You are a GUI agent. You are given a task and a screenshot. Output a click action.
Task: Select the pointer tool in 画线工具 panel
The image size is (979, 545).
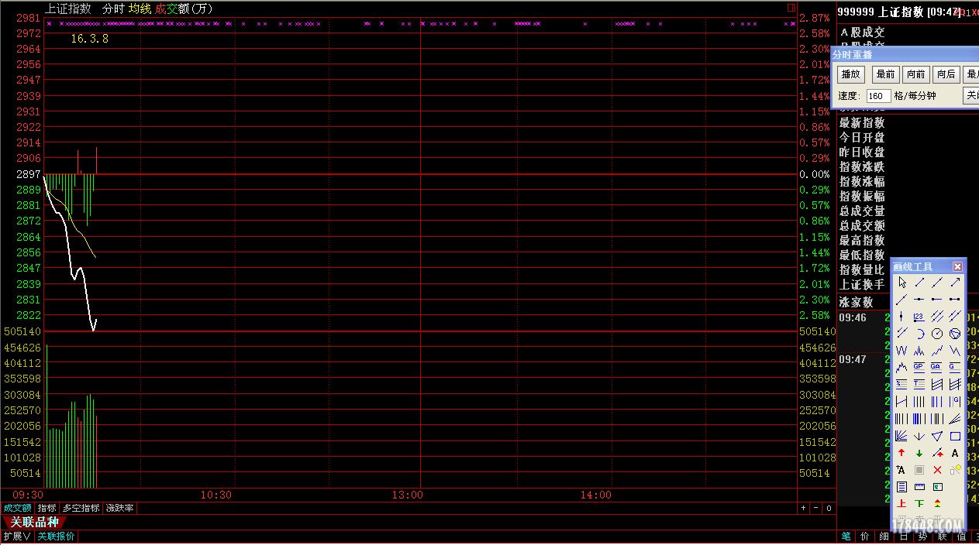[901, 282]
